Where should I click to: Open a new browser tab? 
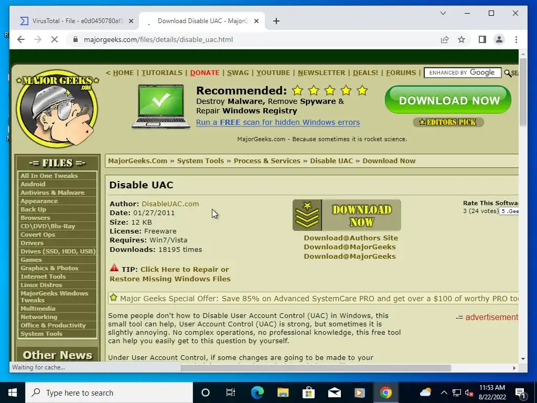[x=276, y=21]
